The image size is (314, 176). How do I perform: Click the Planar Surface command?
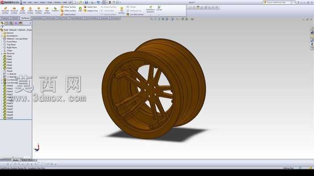68,7
